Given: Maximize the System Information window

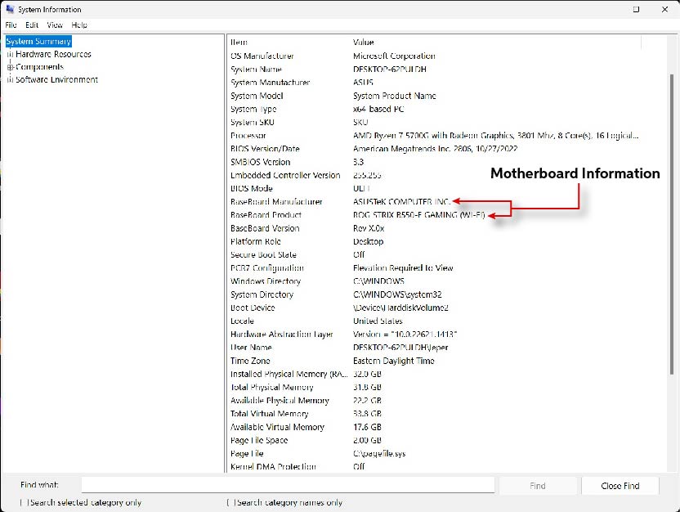Looking at the screenshot, I should (636, 10).
